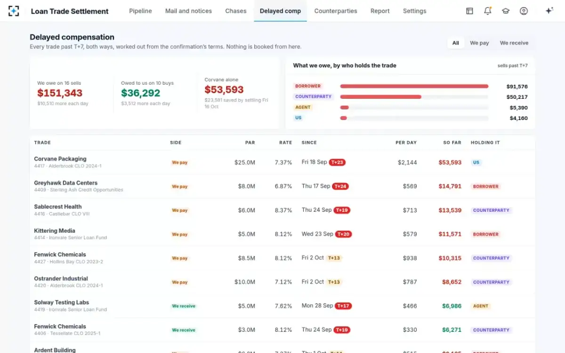565x353 pixels.
Task: Sort by the RATE column header
Action: [x=285, y=143]
